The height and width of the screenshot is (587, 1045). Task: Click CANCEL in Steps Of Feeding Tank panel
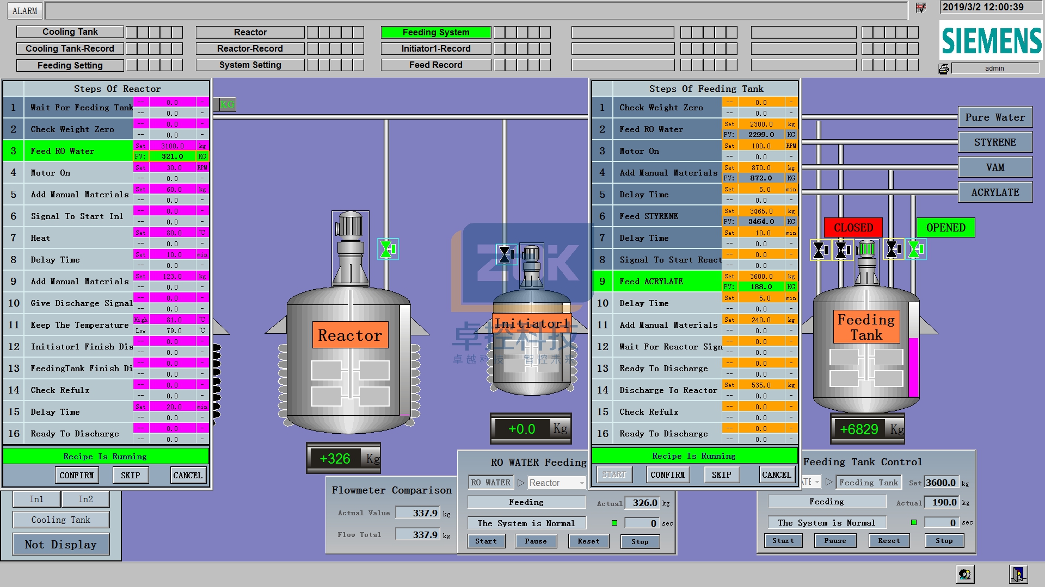point(777,474)
